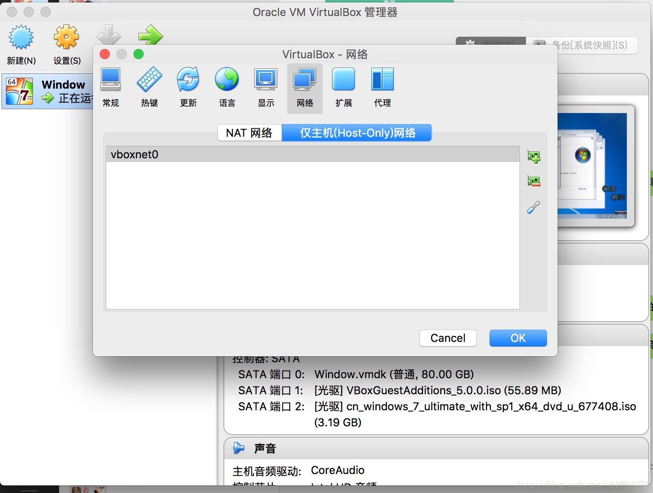The image size is (653, 493).
Task: Click the green arrow start toolbar icon
Action: (150, 35)
